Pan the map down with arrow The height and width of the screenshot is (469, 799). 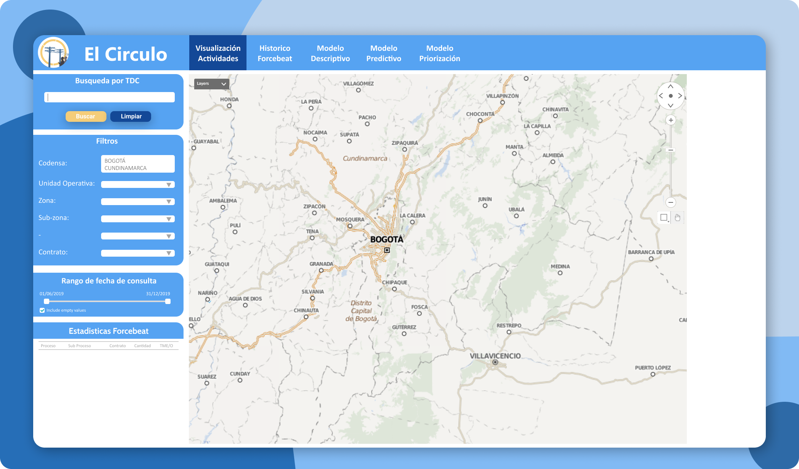point(670,105)
